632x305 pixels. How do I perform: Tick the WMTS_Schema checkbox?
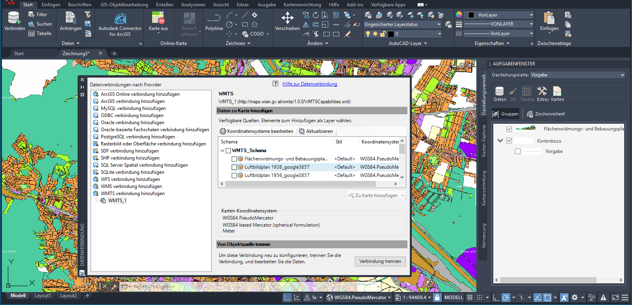(228, 151)
